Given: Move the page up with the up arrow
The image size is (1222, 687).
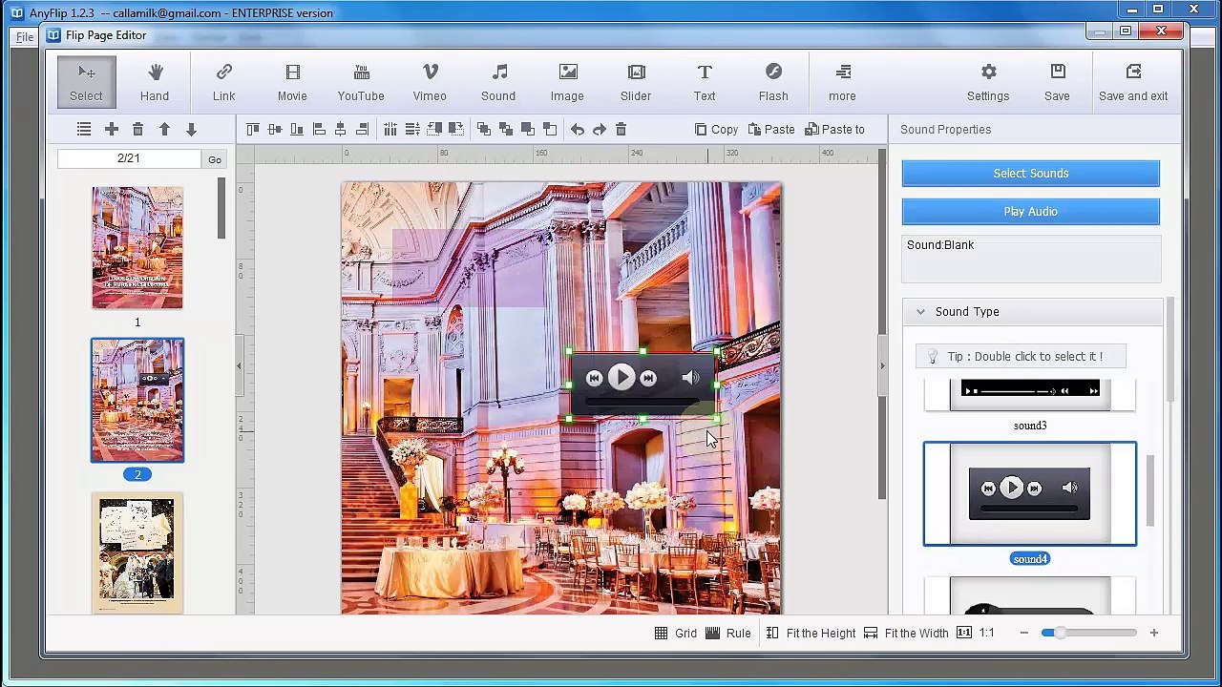Looking at the screenshot, I should (x=164, y=129).
